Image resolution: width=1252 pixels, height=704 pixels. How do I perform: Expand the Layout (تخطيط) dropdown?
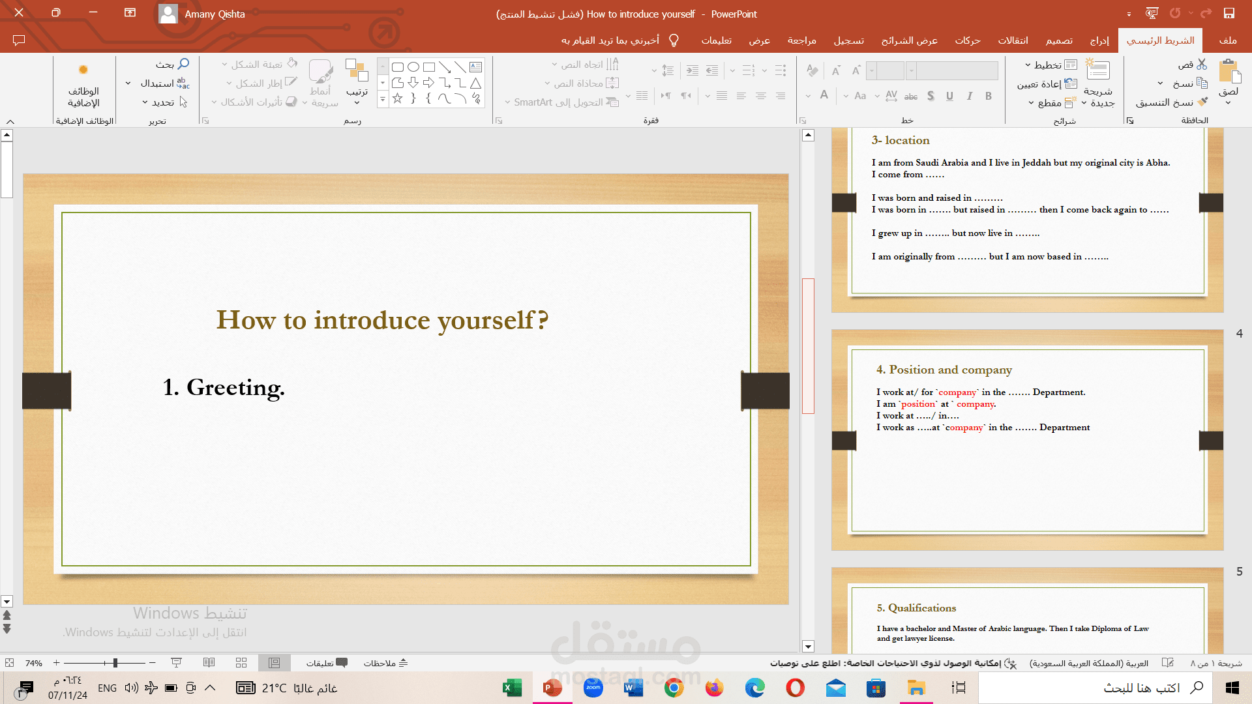[1028, 65]
